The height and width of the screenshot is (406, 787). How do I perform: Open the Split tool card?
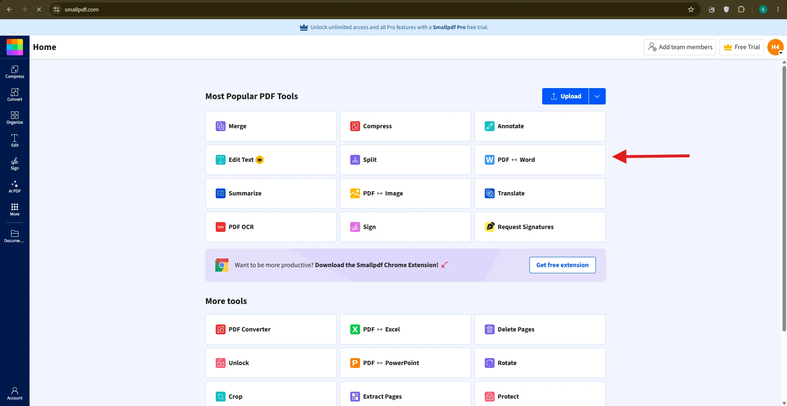coord(406,160)
